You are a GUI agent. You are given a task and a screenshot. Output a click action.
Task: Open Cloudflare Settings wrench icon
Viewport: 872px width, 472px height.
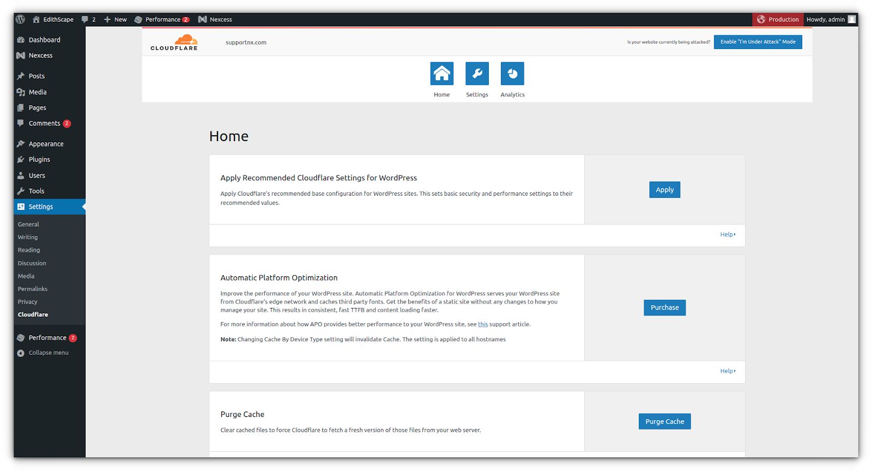coord(477,74)
